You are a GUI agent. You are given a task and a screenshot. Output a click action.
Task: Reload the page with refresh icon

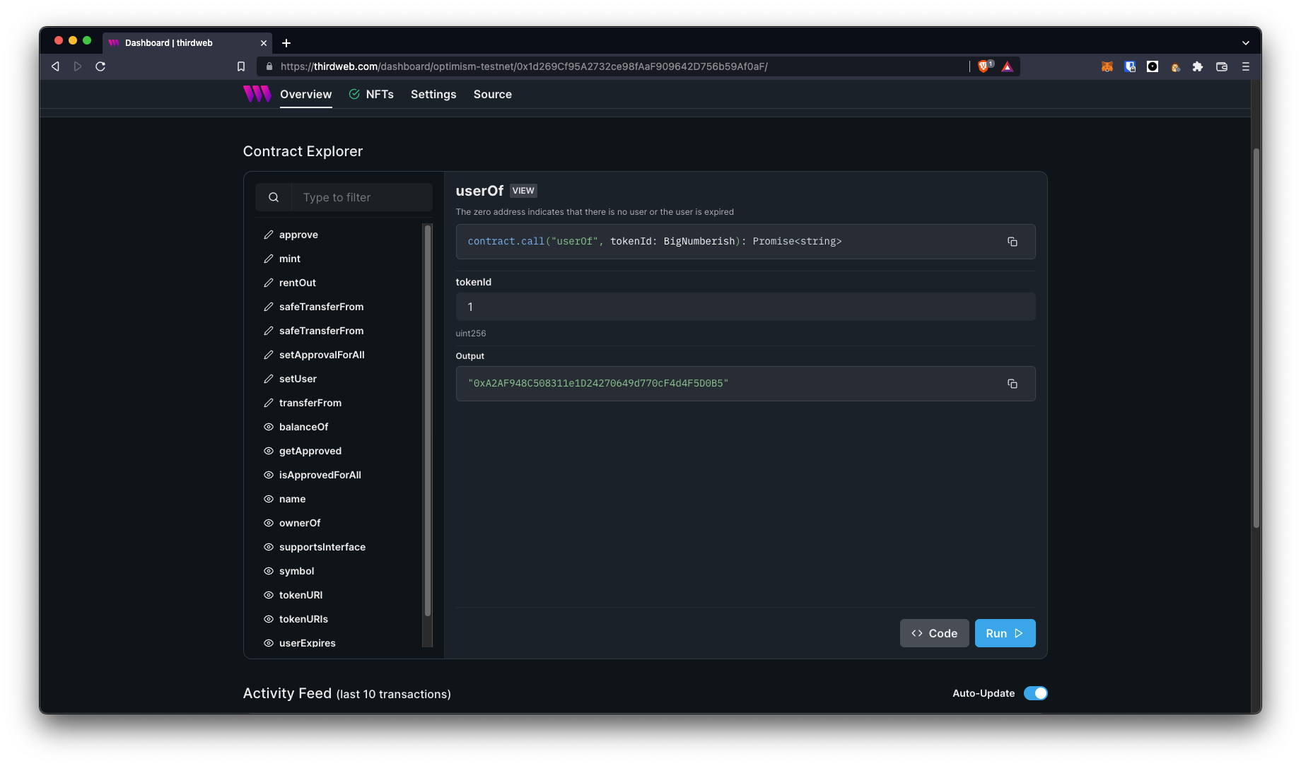click(x=100, y=66)
